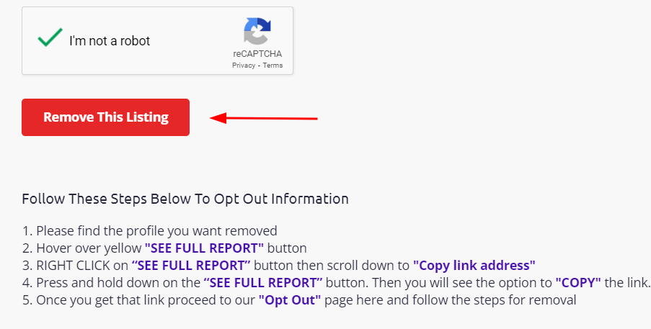
Task: Open the reCAPTCHA Terms link
Action: [273, 66]
